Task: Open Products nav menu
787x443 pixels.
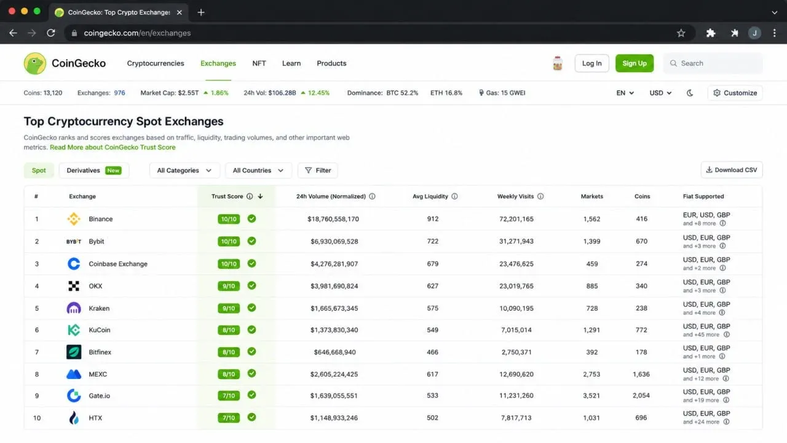Action: click(331, 63)
